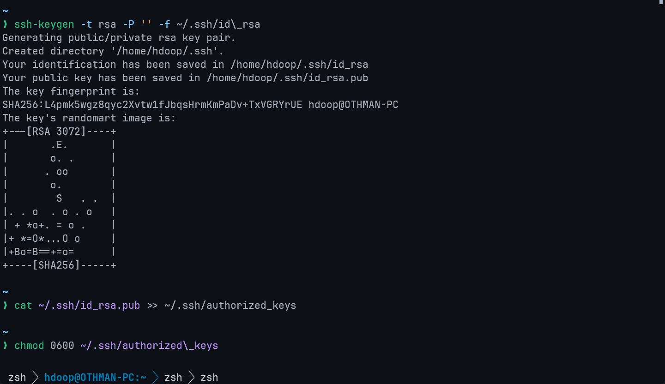
Task: Click the blue separator arrow after hdoop@OTHMAN-PC:~
Action: [x=156, y=377]
